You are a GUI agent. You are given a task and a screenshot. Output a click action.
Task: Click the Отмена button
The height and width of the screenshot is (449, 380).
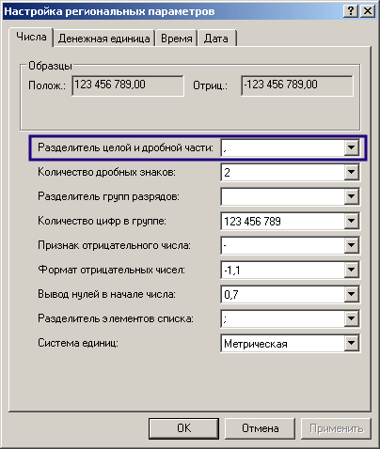(x=260, y=428)
